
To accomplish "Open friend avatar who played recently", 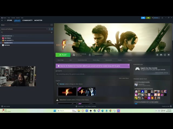I will tap(136, 85).
